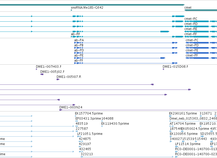
Task: Click the Dmel_neb_015363_0832_2468 label
Action: (193, 119)
